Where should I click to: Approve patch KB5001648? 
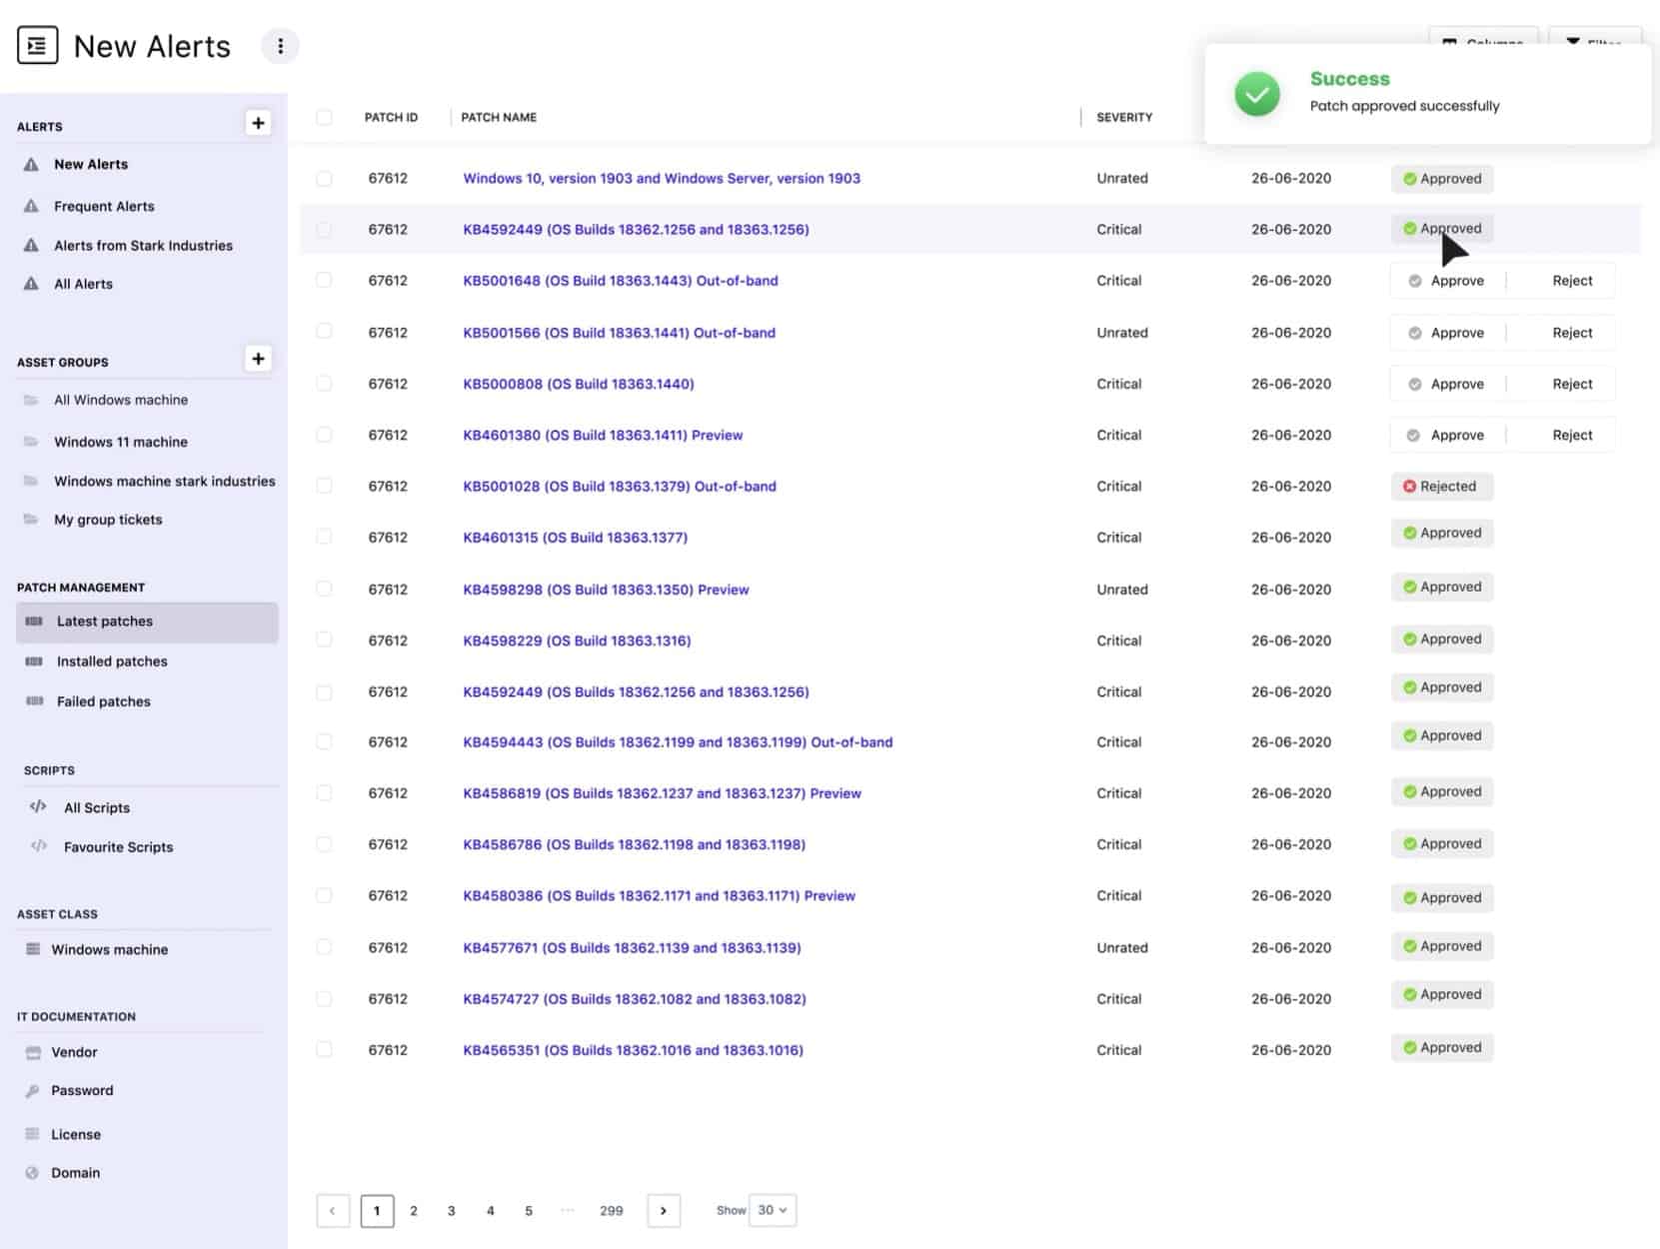point(1447,281)
